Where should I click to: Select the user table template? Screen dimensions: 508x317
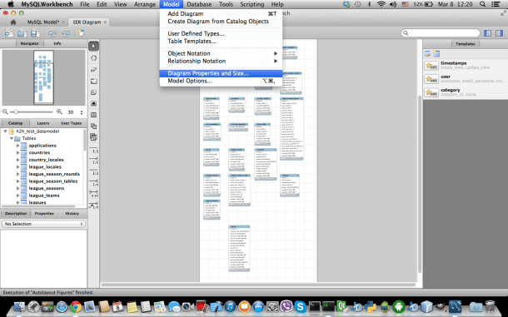[465, 79]
